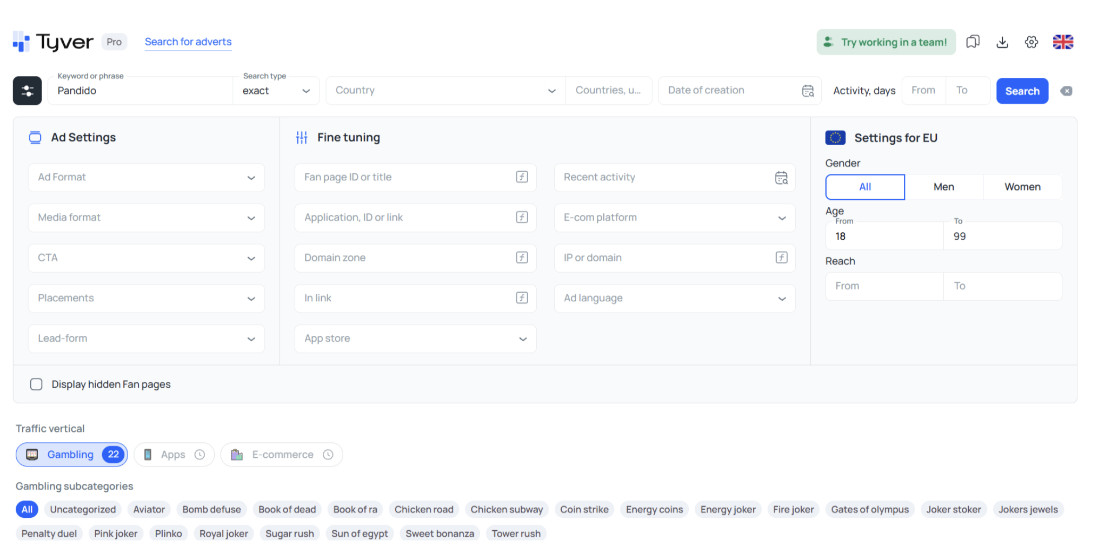1118x541 pixels.
Task: Focus Reach From field
Action: click(884, 286)
